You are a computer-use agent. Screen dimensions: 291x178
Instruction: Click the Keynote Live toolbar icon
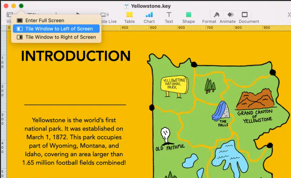[104, 14]
